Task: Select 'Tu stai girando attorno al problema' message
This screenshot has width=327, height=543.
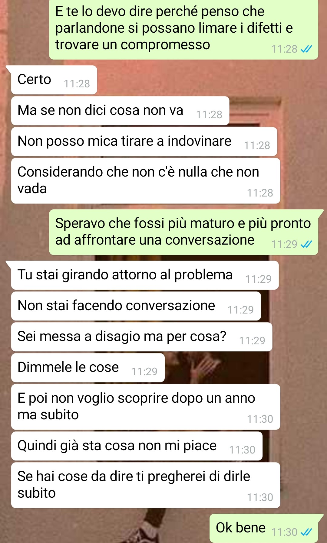Action: (145, 275)
